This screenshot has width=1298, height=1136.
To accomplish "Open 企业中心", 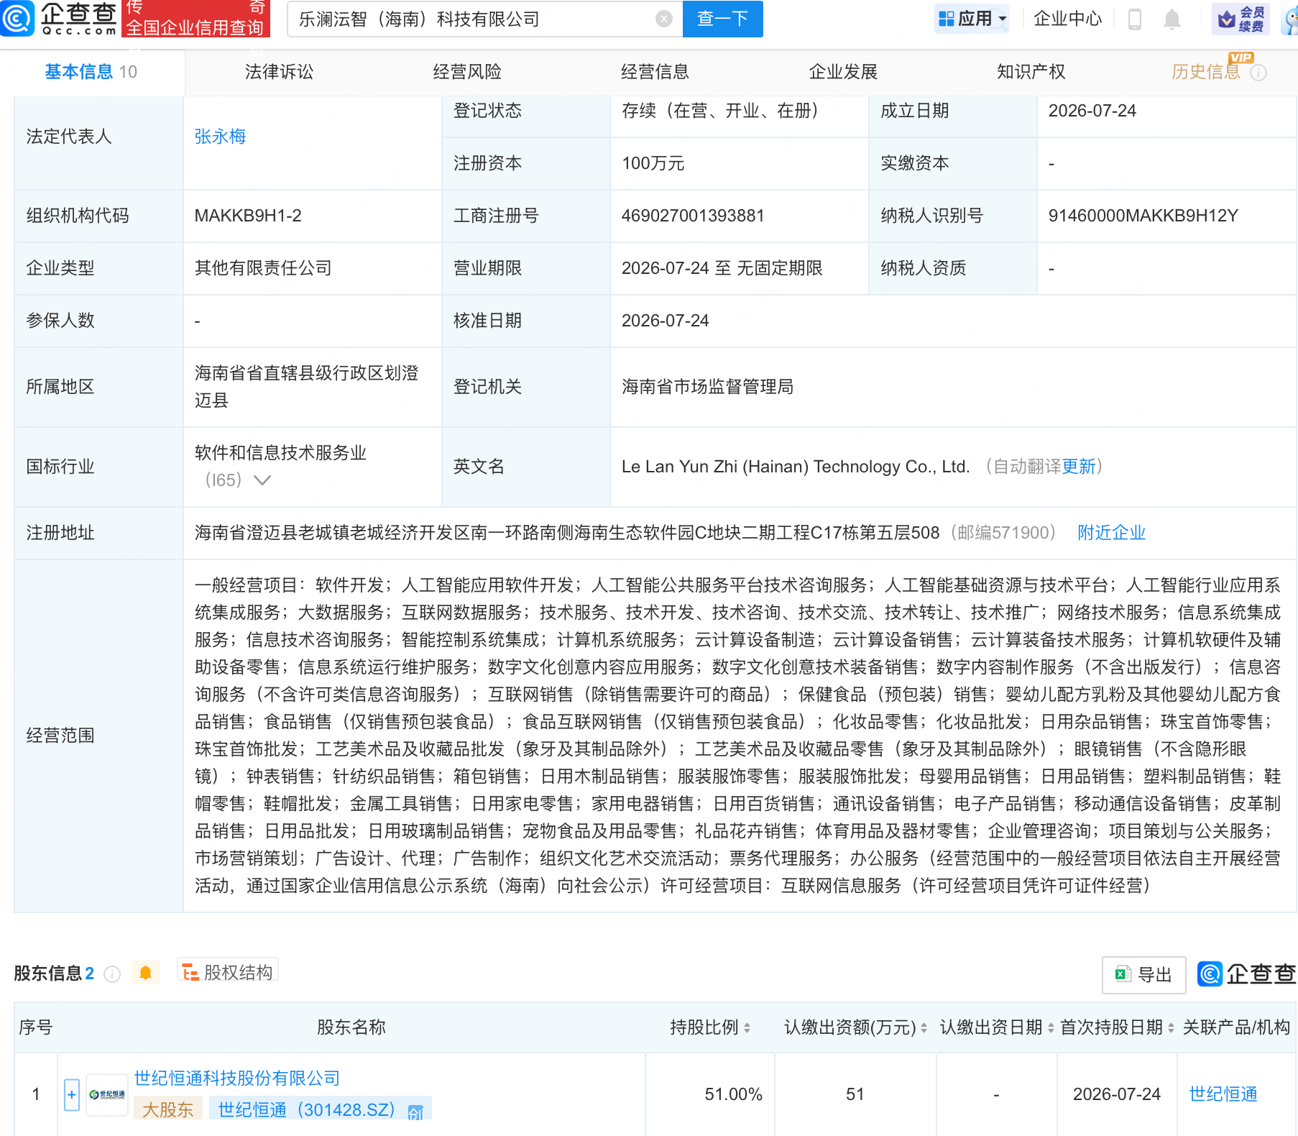I will (x=1067, y=19).
